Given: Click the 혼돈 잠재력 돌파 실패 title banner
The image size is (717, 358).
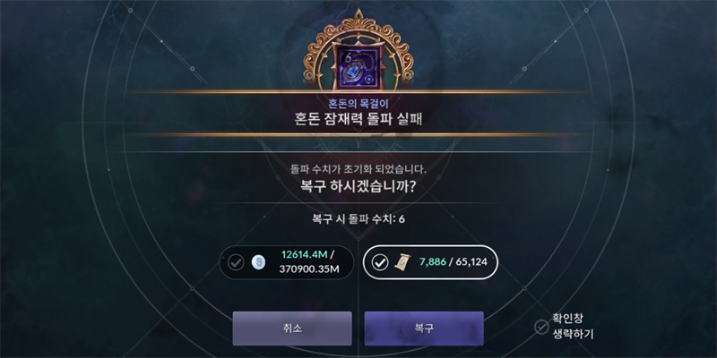Looking at the screenshot, I should (x=358, y=119).
